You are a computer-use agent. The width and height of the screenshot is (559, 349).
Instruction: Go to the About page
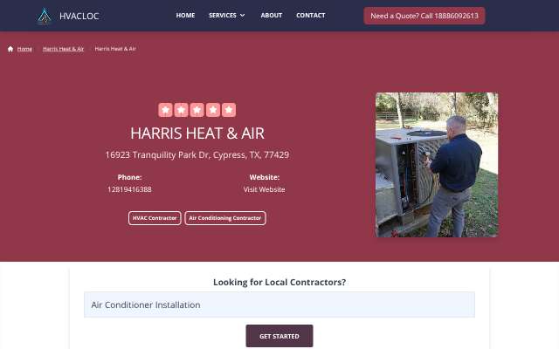click(x=272, y=16)
